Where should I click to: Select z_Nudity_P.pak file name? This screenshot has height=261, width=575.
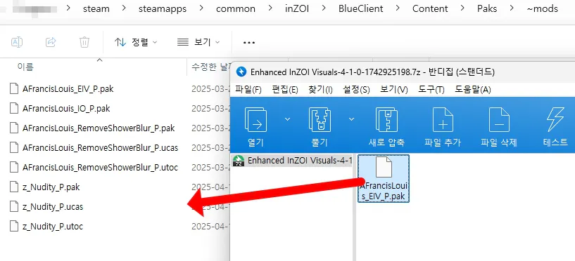pos(51,187)
